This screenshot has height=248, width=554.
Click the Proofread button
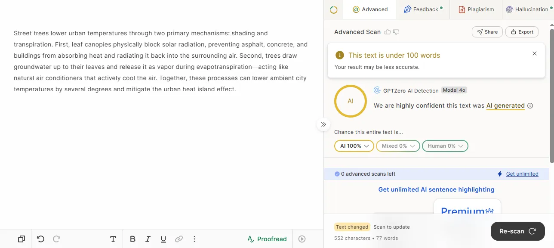point(267,239)
